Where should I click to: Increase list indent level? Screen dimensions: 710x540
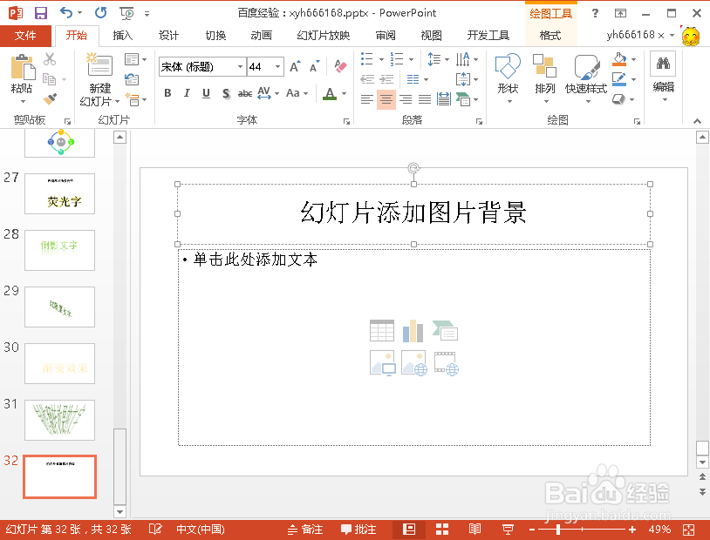(386, 79)
